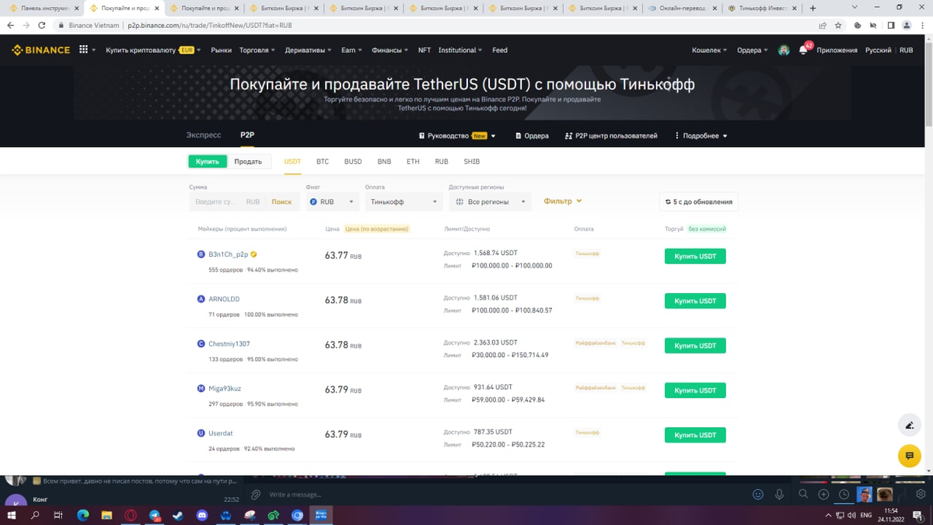
Task: Sort by Цена по возрастанию label
Action: click(x=377, y=229)
